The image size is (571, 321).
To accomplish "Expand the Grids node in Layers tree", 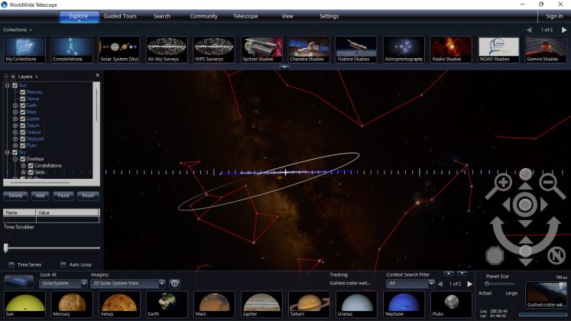I will pos(23,172).
